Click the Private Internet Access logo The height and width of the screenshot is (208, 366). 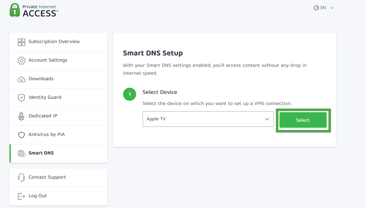coord(34,10)
